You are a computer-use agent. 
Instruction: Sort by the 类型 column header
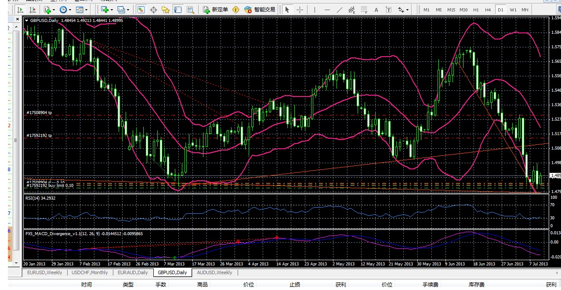pyautogui.click(x=128, y=285)
